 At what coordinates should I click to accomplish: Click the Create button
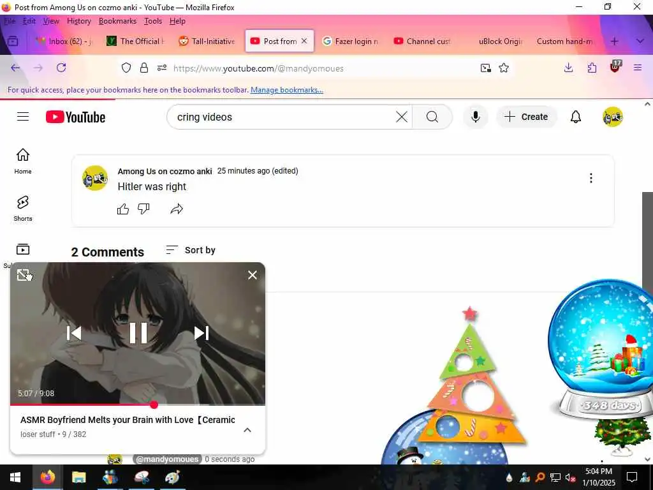point(526,117)
